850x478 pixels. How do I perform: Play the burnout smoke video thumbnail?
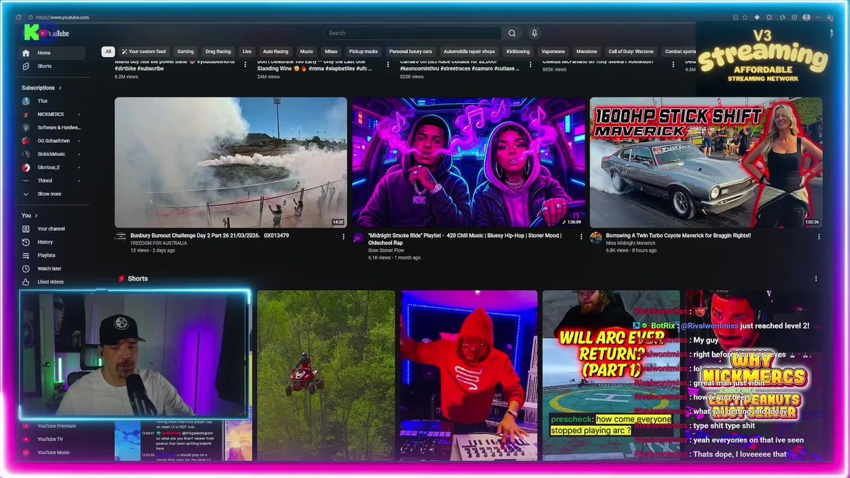[230, 163]
